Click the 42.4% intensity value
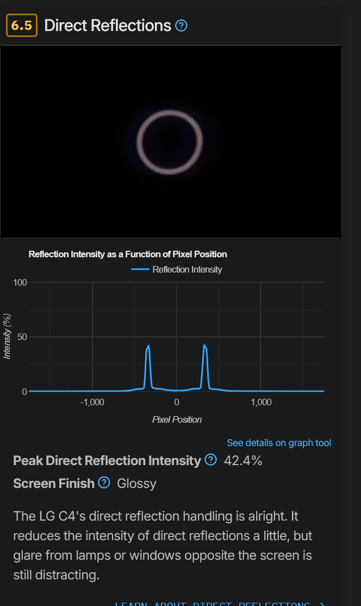The image size is (361, 606). tap(242, 461)
